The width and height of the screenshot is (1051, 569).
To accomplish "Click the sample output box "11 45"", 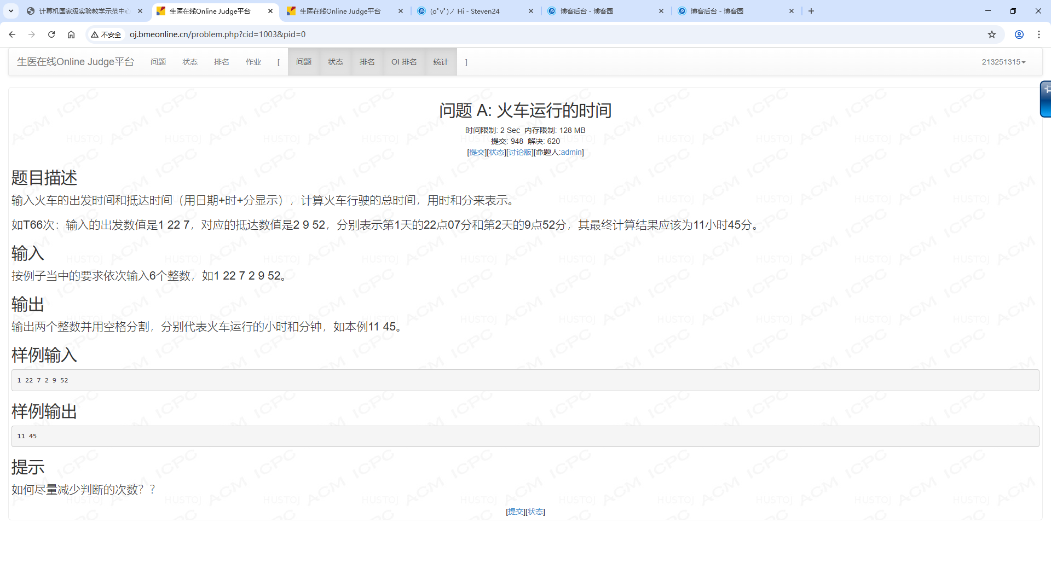I will click(525, 436).
